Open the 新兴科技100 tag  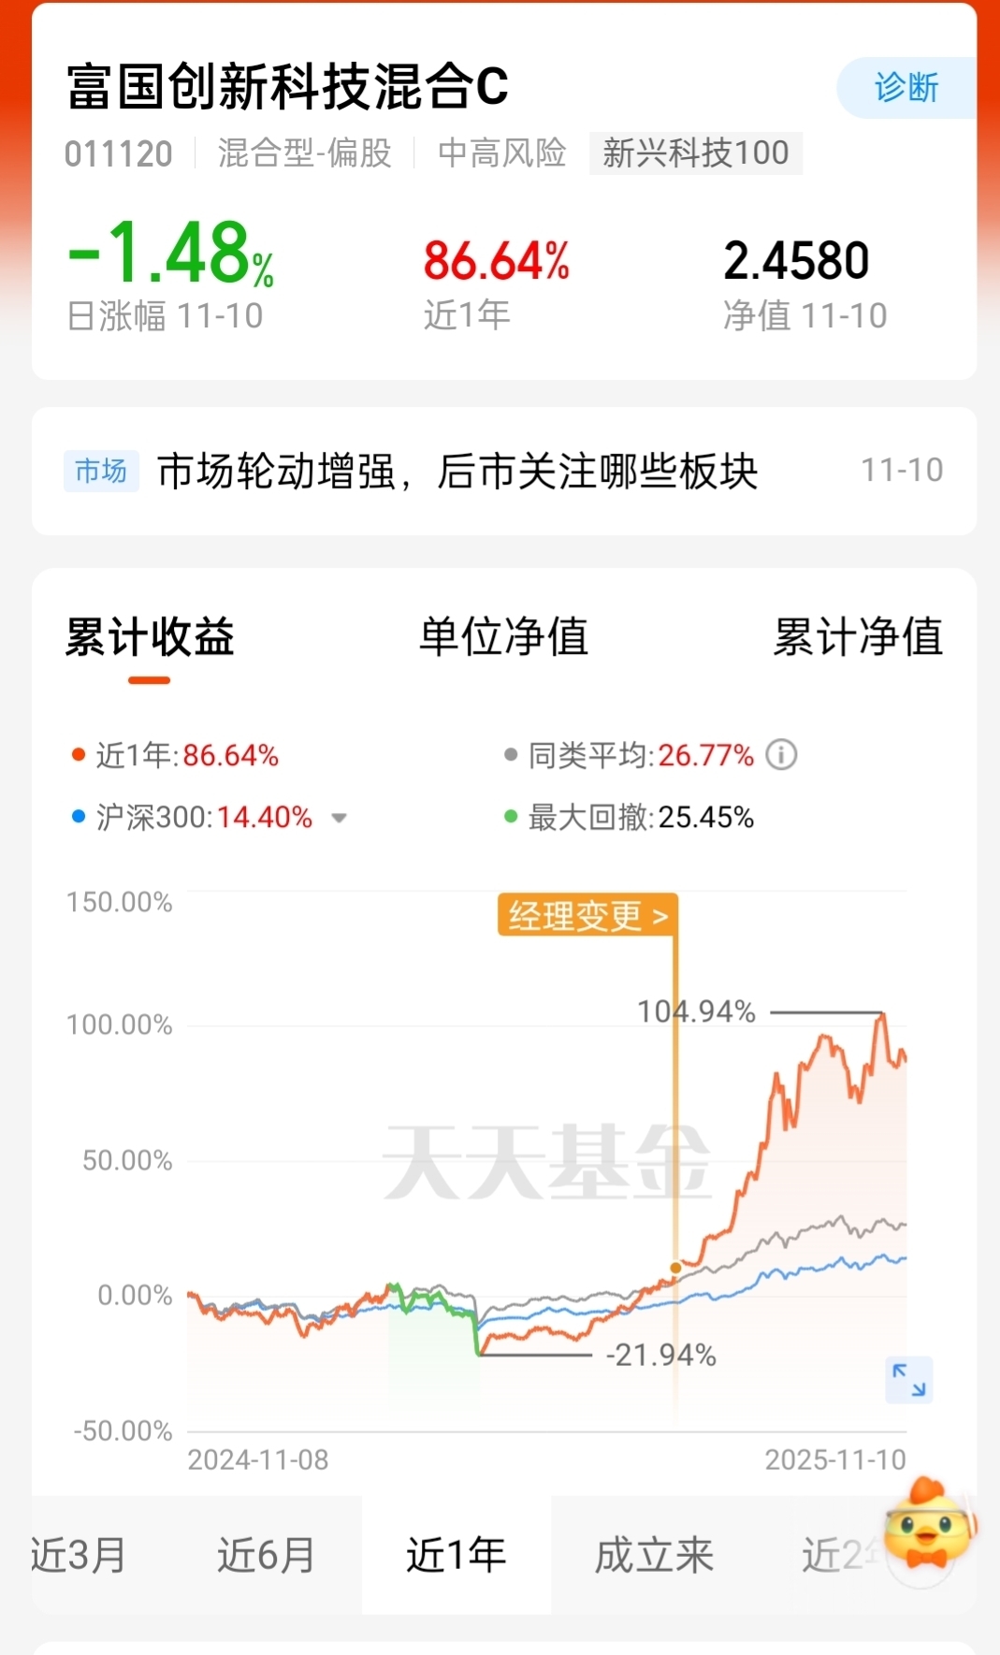pos(696,152)
